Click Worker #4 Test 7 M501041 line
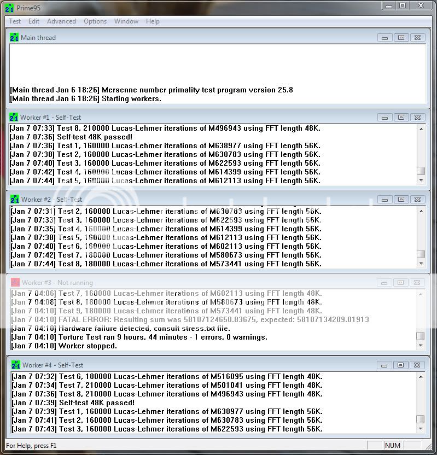The height and width of the screenshot is (455, 437). tap(167, 386)
